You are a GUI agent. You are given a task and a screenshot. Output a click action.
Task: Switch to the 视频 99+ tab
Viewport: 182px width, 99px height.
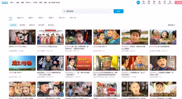[20, 18]
